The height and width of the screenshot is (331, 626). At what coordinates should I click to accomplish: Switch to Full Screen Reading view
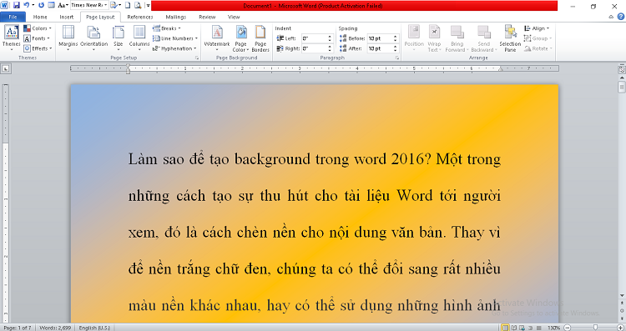[514, 328]
